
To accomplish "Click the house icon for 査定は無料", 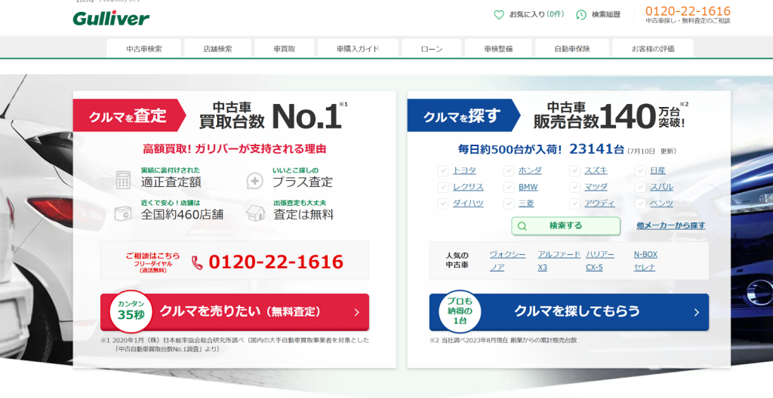I will coord(255,213).
